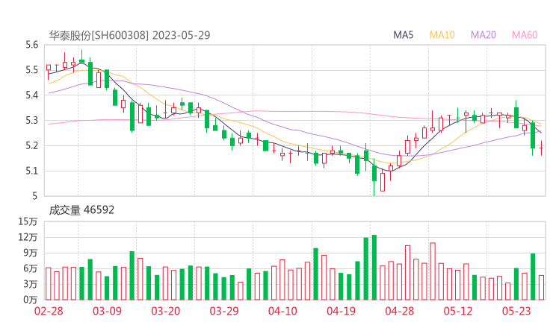553x328 pixels.
Task: Select the 05-12 date axis label
Action: [458, 311]
